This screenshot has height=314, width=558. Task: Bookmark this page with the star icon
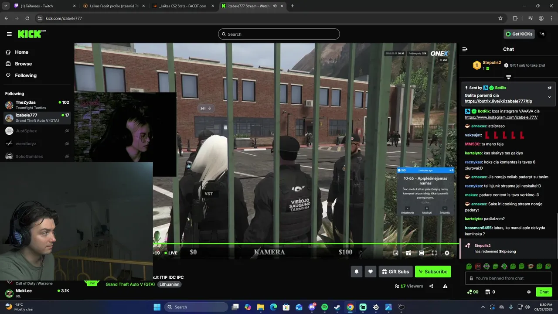500,18
